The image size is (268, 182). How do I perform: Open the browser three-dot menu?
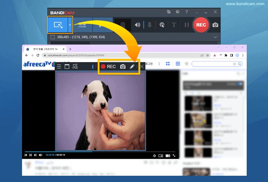tap(243, 55)
